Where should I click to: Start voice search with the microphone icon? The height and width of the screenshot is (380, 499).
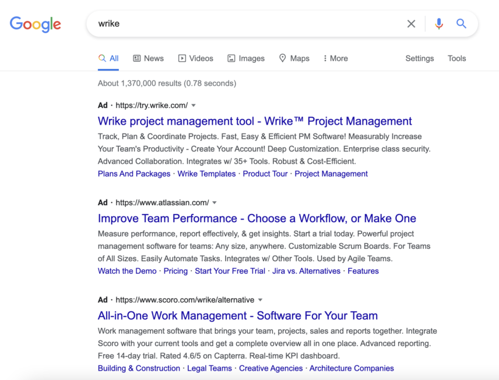pos(439,23)
